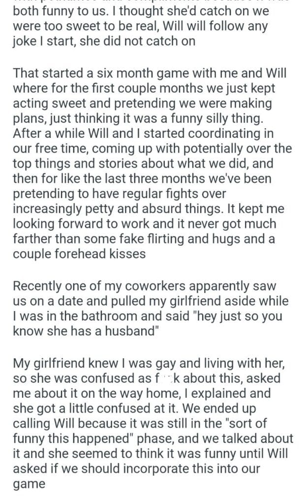Click the quoted phrase "hey just so you
The width and height of the screenshot is (306, 504).
[x=236, y=315]
